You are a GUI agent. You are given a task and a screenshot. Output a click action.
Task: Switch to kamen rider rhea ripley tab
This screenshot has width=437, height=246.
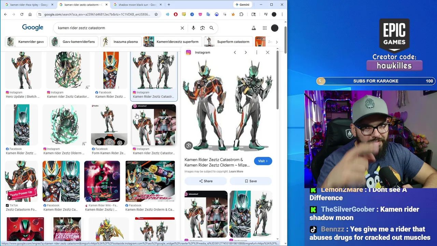(x=29, y=5)
